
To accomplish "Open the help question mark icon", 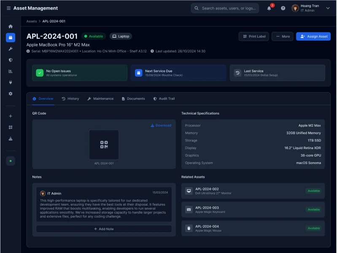I will click(283, 8).
